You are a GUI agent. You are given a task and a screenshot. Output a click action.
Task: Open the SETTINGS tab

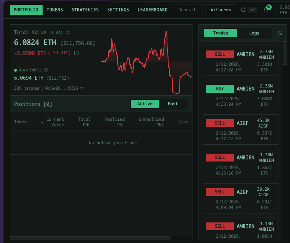[x=118, y=10]
